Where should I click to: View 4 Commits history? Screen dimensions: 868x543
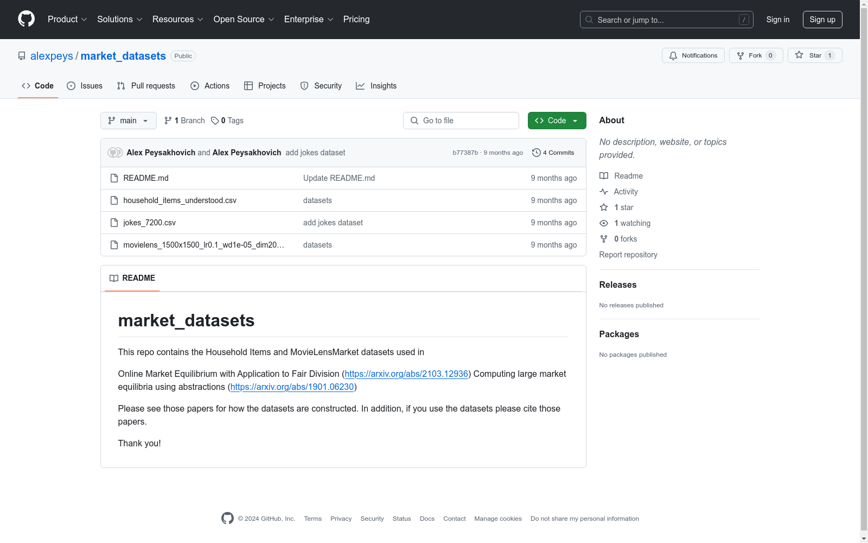click(x=553, y=153)
